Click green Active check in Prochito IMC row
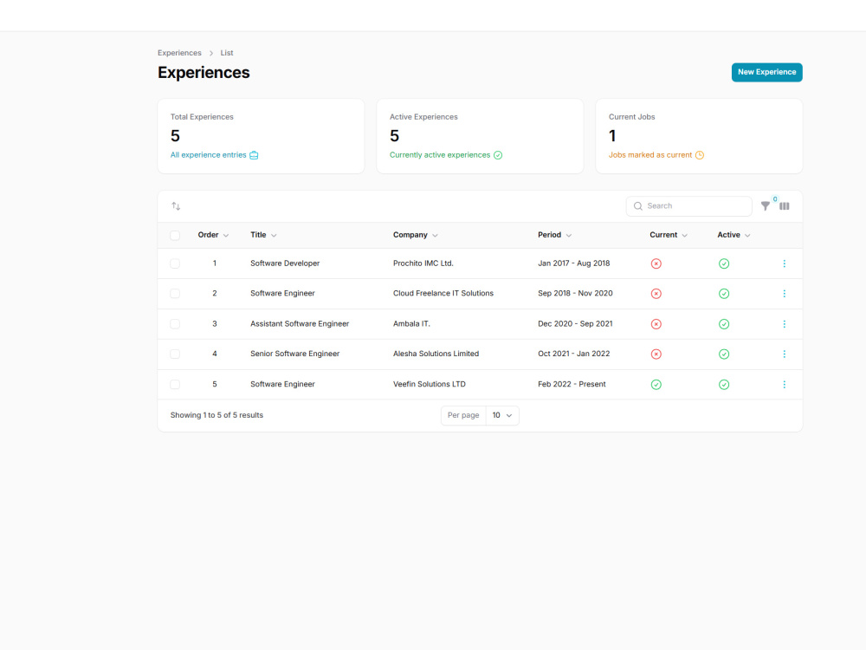This screenshot has width=866, height=650. (724, 263)
